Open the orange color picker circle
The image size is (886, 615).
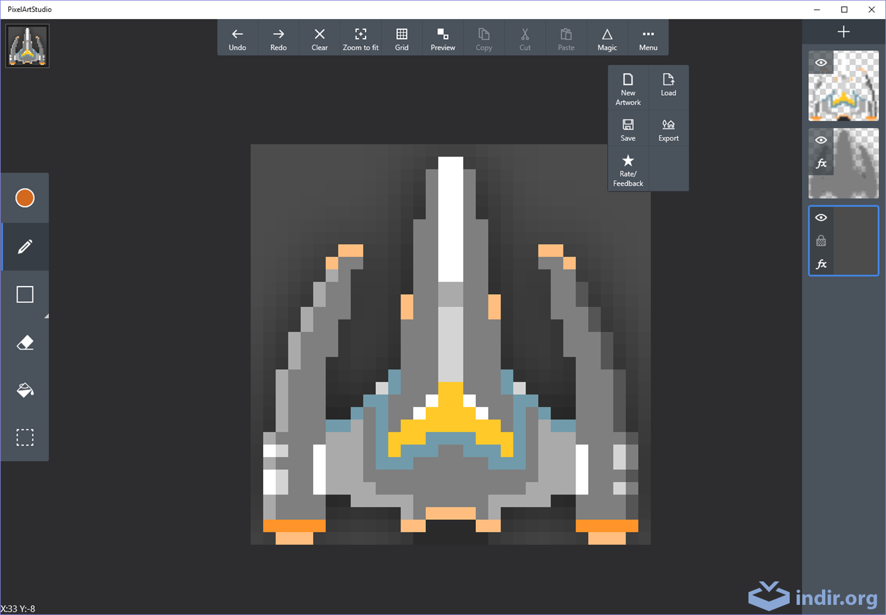[25, 197]
